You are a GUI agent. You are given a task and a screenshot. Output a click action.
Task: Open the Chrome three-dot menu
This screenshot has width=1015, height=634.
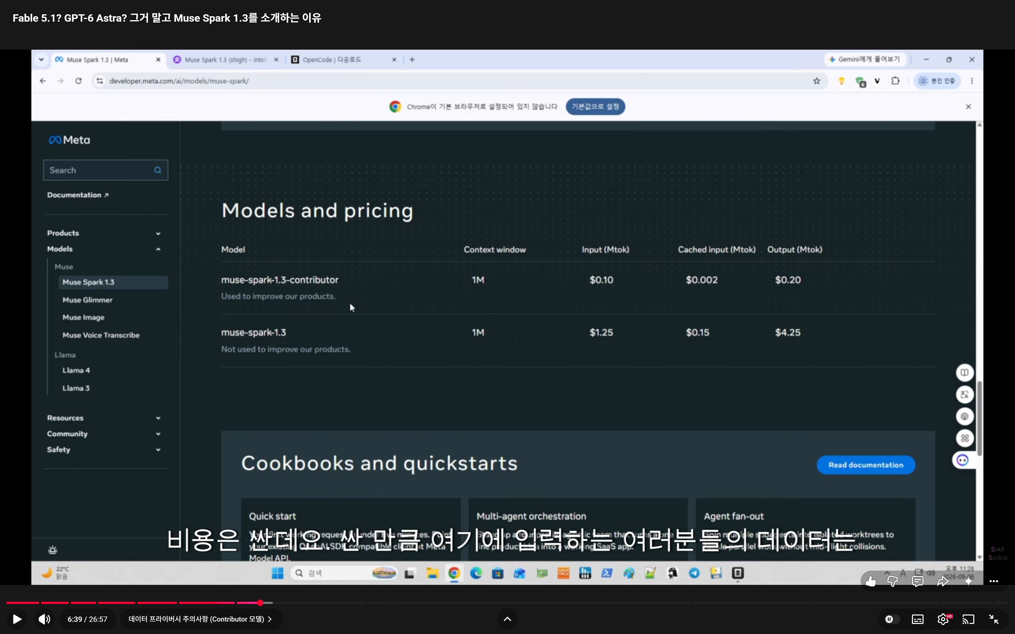click(972, 81)
